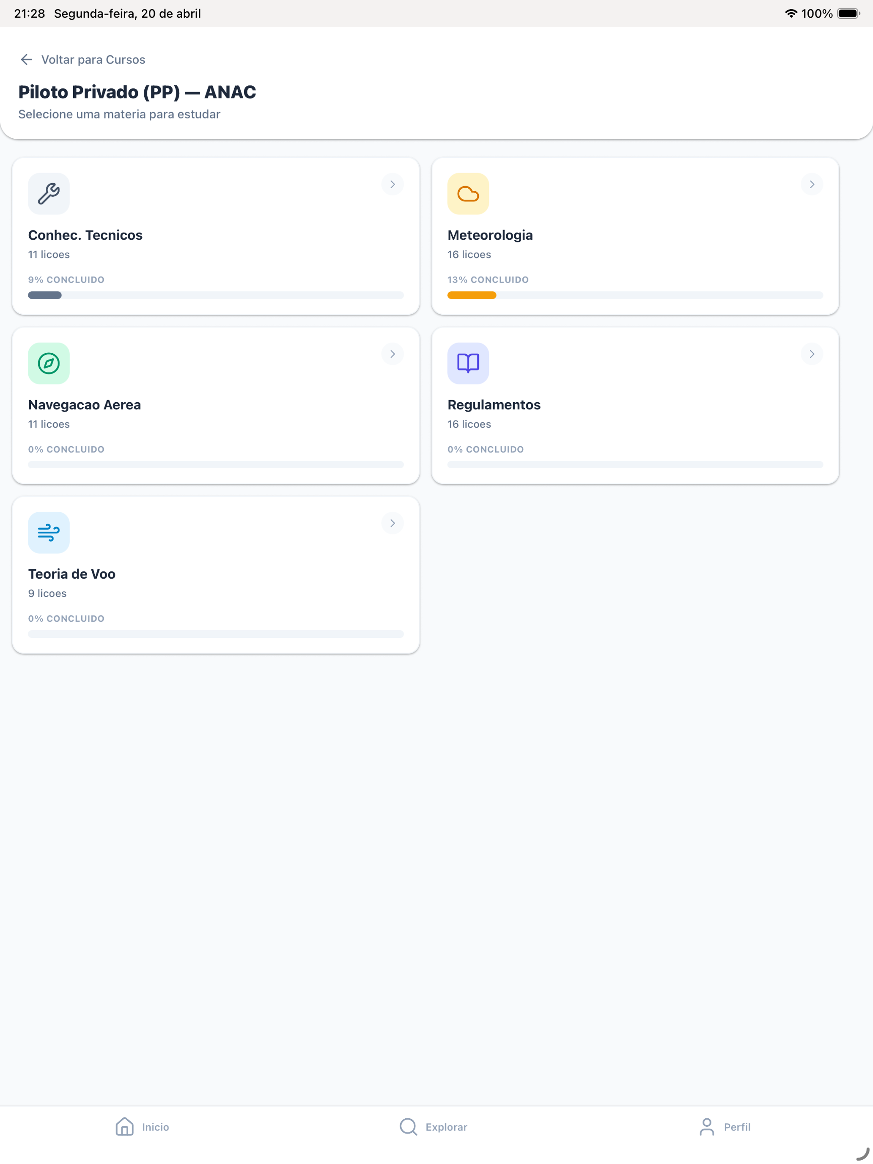The width and height of the screenshot is (873, 1164).
Task: Open the Conhec. Tecnicos subject title
Action: [x=85, y=235]
